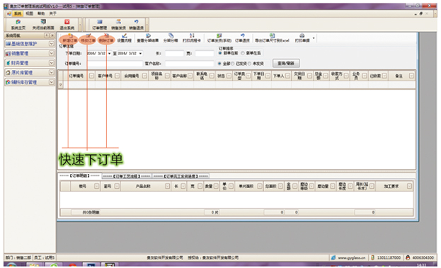Click the 打印单据 printer icon
The image size is (441, 268).
302,38
